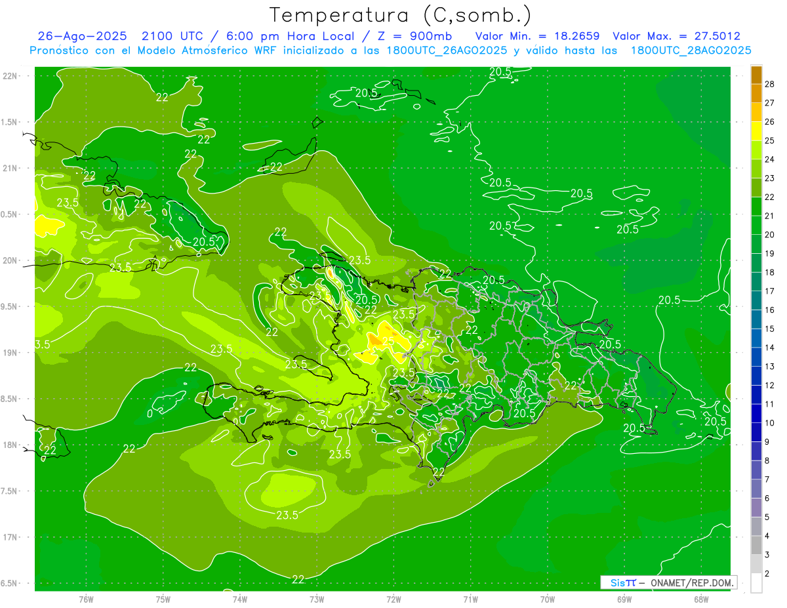The width and height of the screenshot is (787, 608).
Task: Click color scale label "15"
Action: pyautogui.click(x=770, y=329)
